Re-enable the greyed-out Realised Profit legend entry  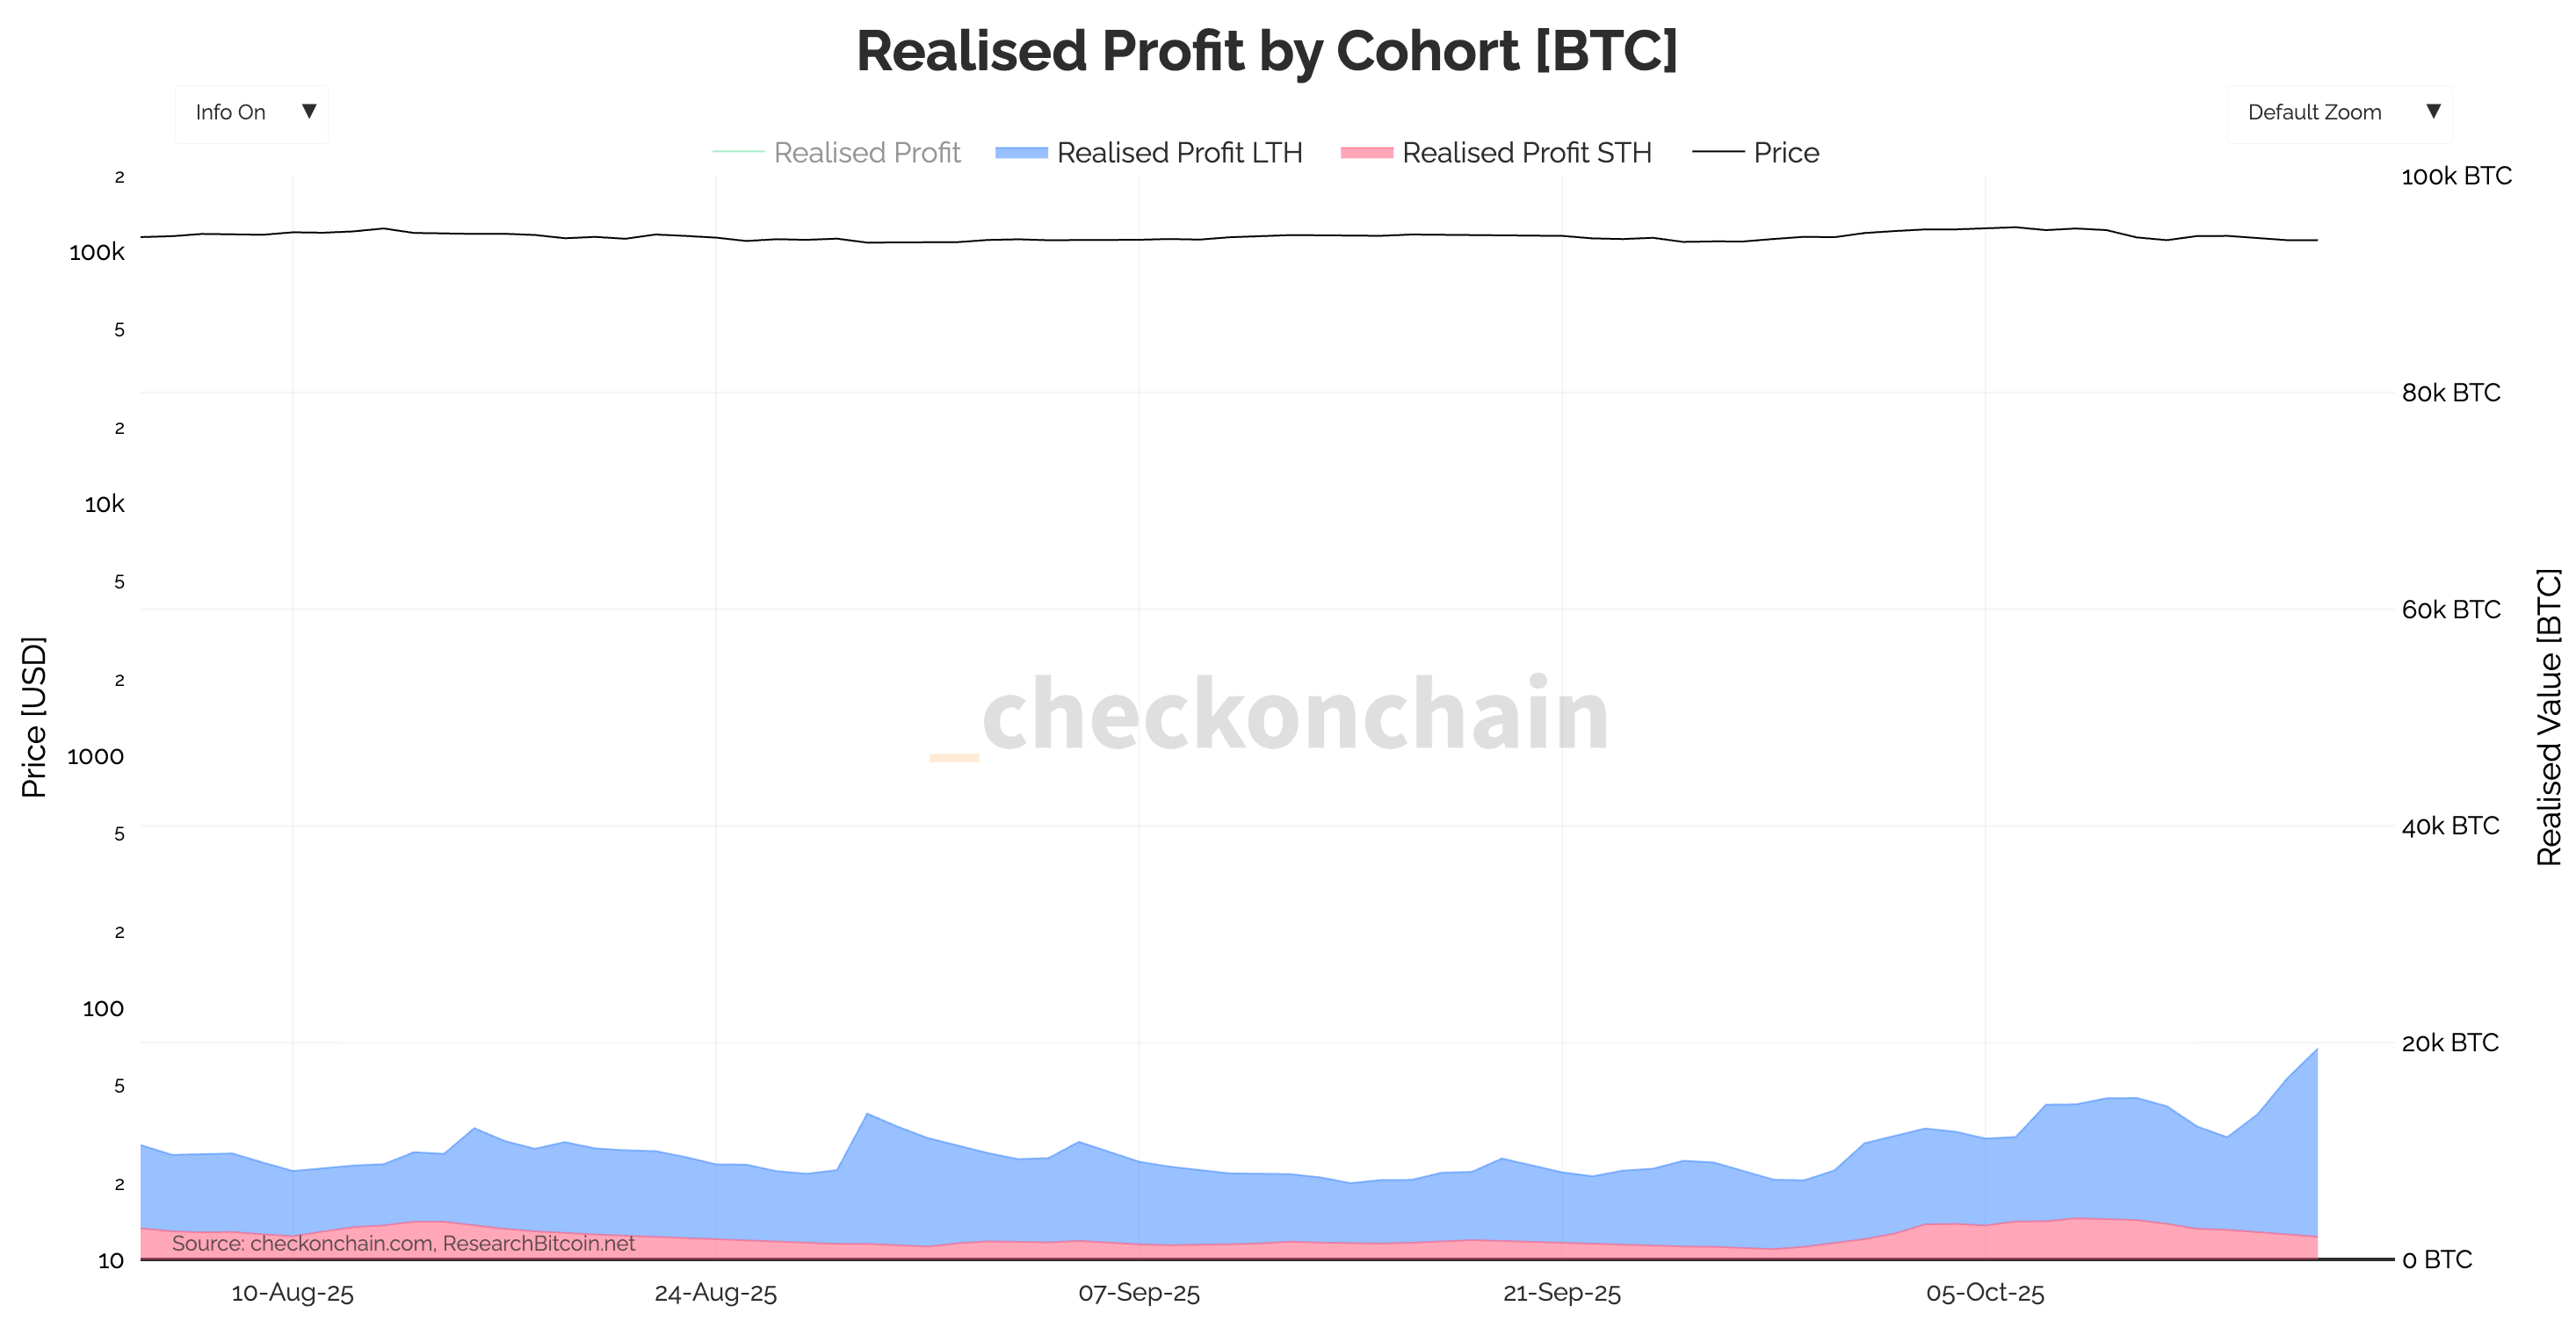867,153
